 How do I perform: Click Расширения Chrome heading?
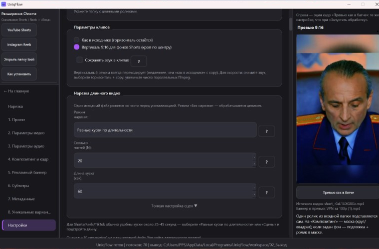19,13
